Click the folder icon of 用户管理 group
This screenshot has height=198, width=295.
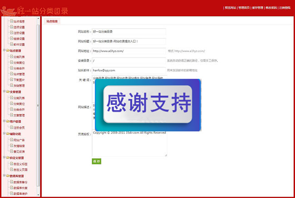pyautogui.click(x=8, y=121)
